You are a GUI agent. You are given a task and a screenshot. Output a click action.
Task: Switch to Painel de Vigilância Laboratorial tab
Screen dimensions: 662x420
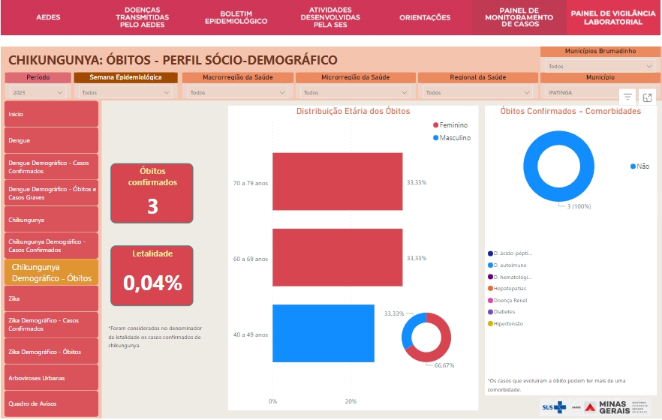click(613, 18)
